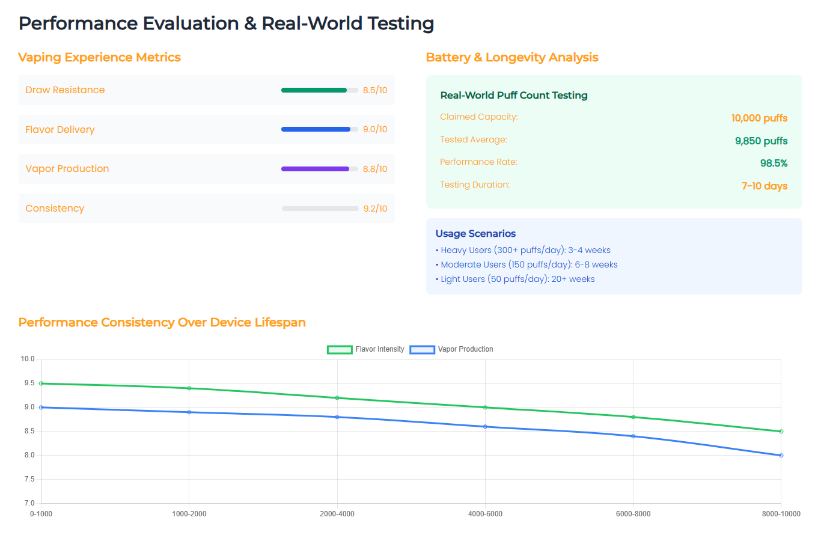This screenshot has width=818, height=553.
Task: Click the blue Vapor Production legend swatch
Action: [x=422, y=350]
